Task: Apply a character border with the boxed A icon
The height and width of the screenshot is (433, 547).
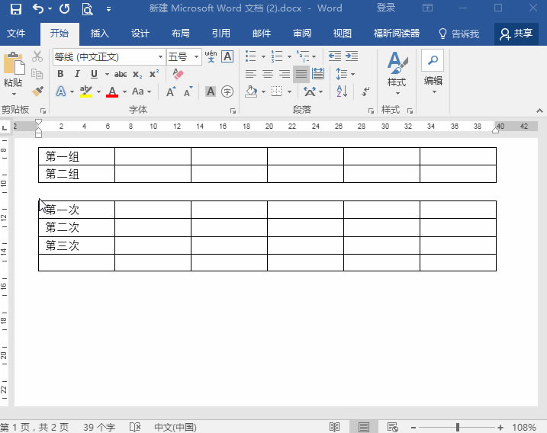Action: click(227, 56)
